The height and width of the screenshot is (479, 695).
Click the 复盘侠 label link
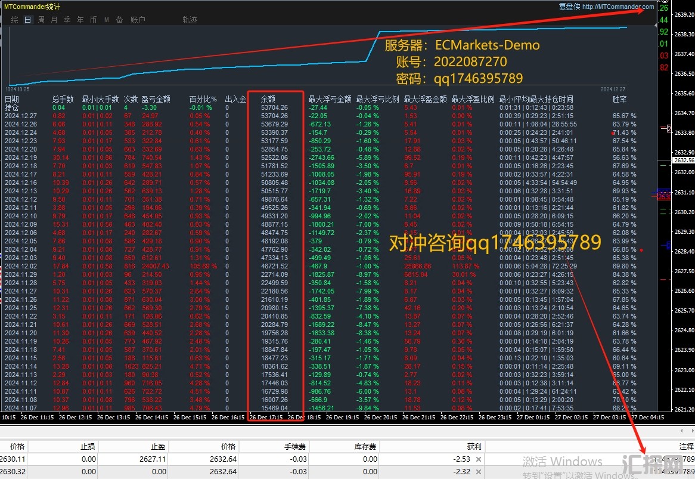pyautogui.click(x=569, y=7)
